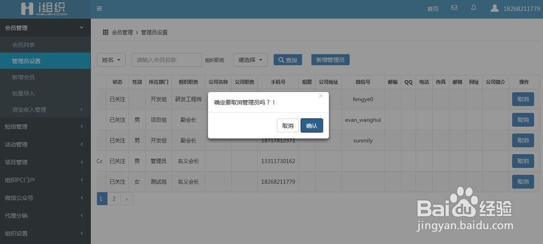The width and height of the screenshot is (543, 244).
Task: Click the 研发工程师 cell
Action: pyautogui.click(x=188, y=99)
